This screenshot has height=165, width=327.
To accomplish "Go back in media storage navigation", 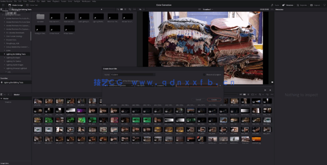I will tap(6, 9).
